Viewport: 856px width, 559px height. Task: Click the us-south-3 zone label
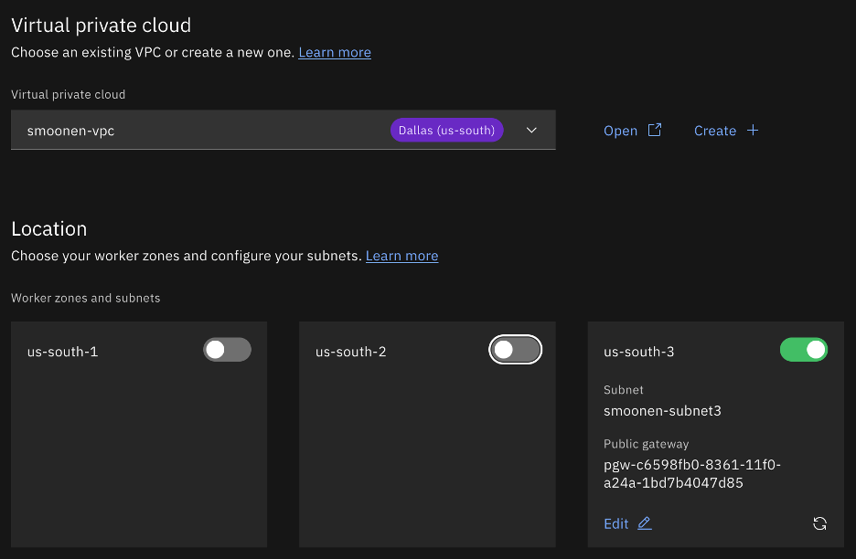tap(638, 351)
